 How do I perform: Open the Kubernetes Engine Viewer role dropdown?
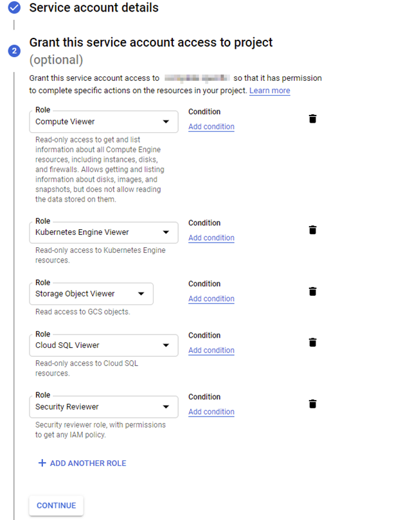pyautogui.click(x=103, y=232)
